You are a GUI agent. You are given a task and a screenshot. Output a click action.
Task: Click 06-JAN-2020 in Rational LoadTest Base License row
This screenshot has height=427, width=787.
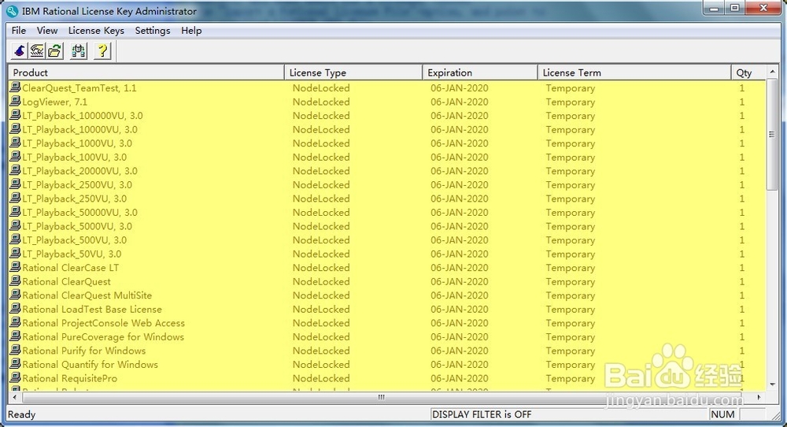pyautogui.click(x=460, y=309)
